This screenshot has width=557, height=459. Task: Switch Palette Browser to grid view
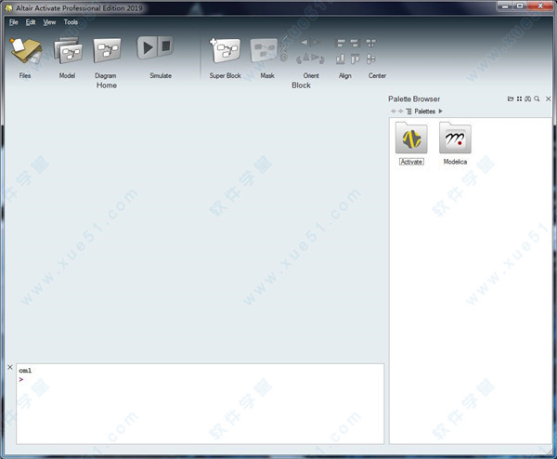[x=519, y=98]
